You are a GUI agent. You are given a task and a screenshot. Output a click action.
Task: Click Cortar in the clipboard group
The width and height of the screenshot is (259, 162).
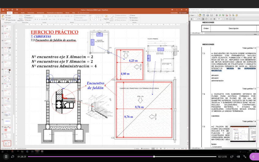point(8,15)
